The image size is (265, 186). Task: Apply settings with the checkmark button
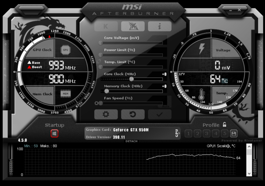click(x=160, y=114)
